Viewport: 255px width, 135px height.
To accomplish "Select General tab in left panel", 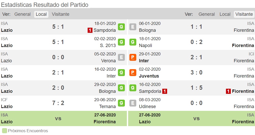I will tap(22, 14).
